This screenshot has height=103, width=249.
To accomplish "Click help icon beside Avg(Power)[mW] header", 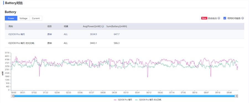I will (103, 26).
